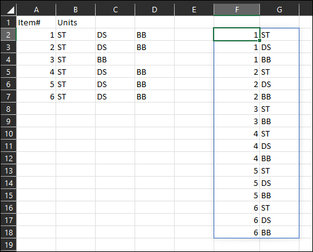This screenshot has height=252, width=313.
Task: Click cell D7 containing BB
Action: click(154, 96)
